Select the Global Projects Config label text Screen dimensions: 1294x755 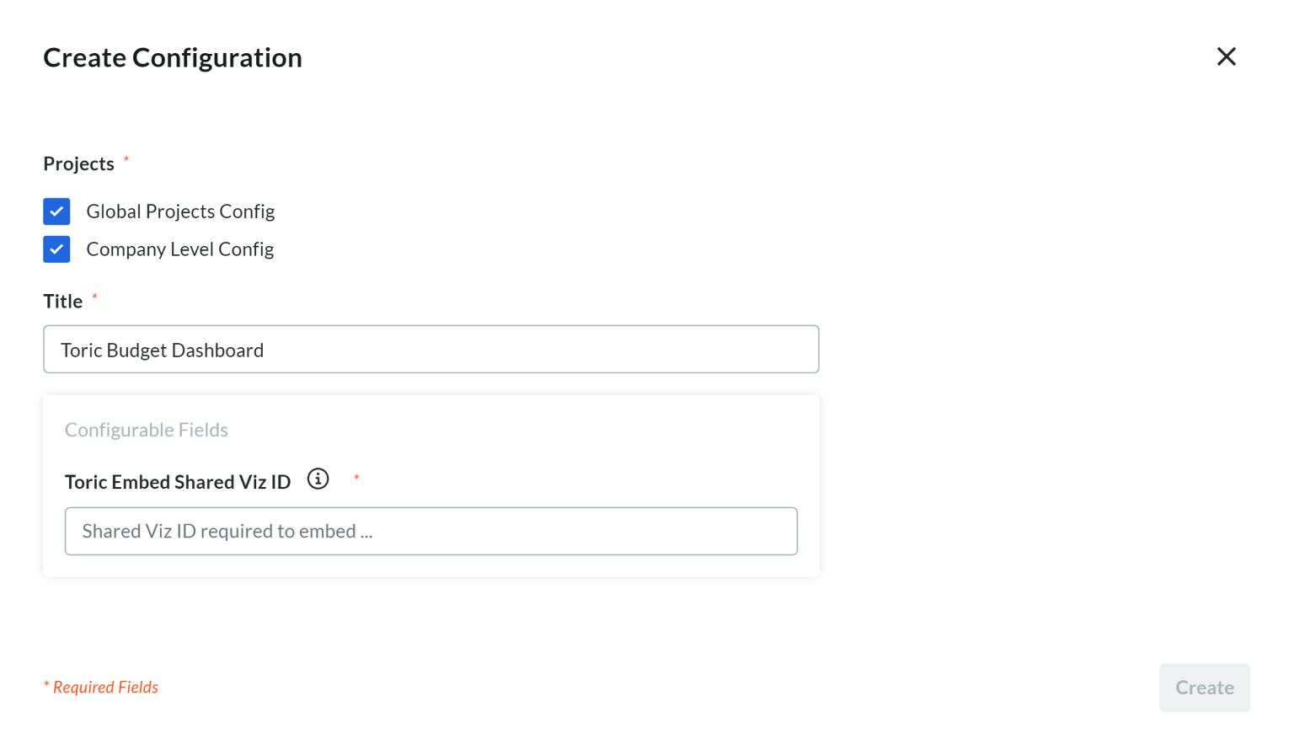tap(180, 212)
